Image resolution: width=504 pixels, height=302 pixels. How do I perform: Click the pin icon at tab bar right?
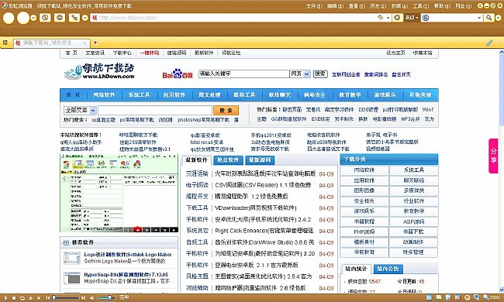pos(489,43)
